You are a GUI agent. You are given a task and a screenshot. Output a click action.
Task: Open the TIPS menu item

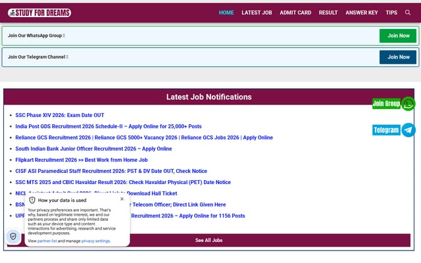pyautogui.click(x=391, y=12)
